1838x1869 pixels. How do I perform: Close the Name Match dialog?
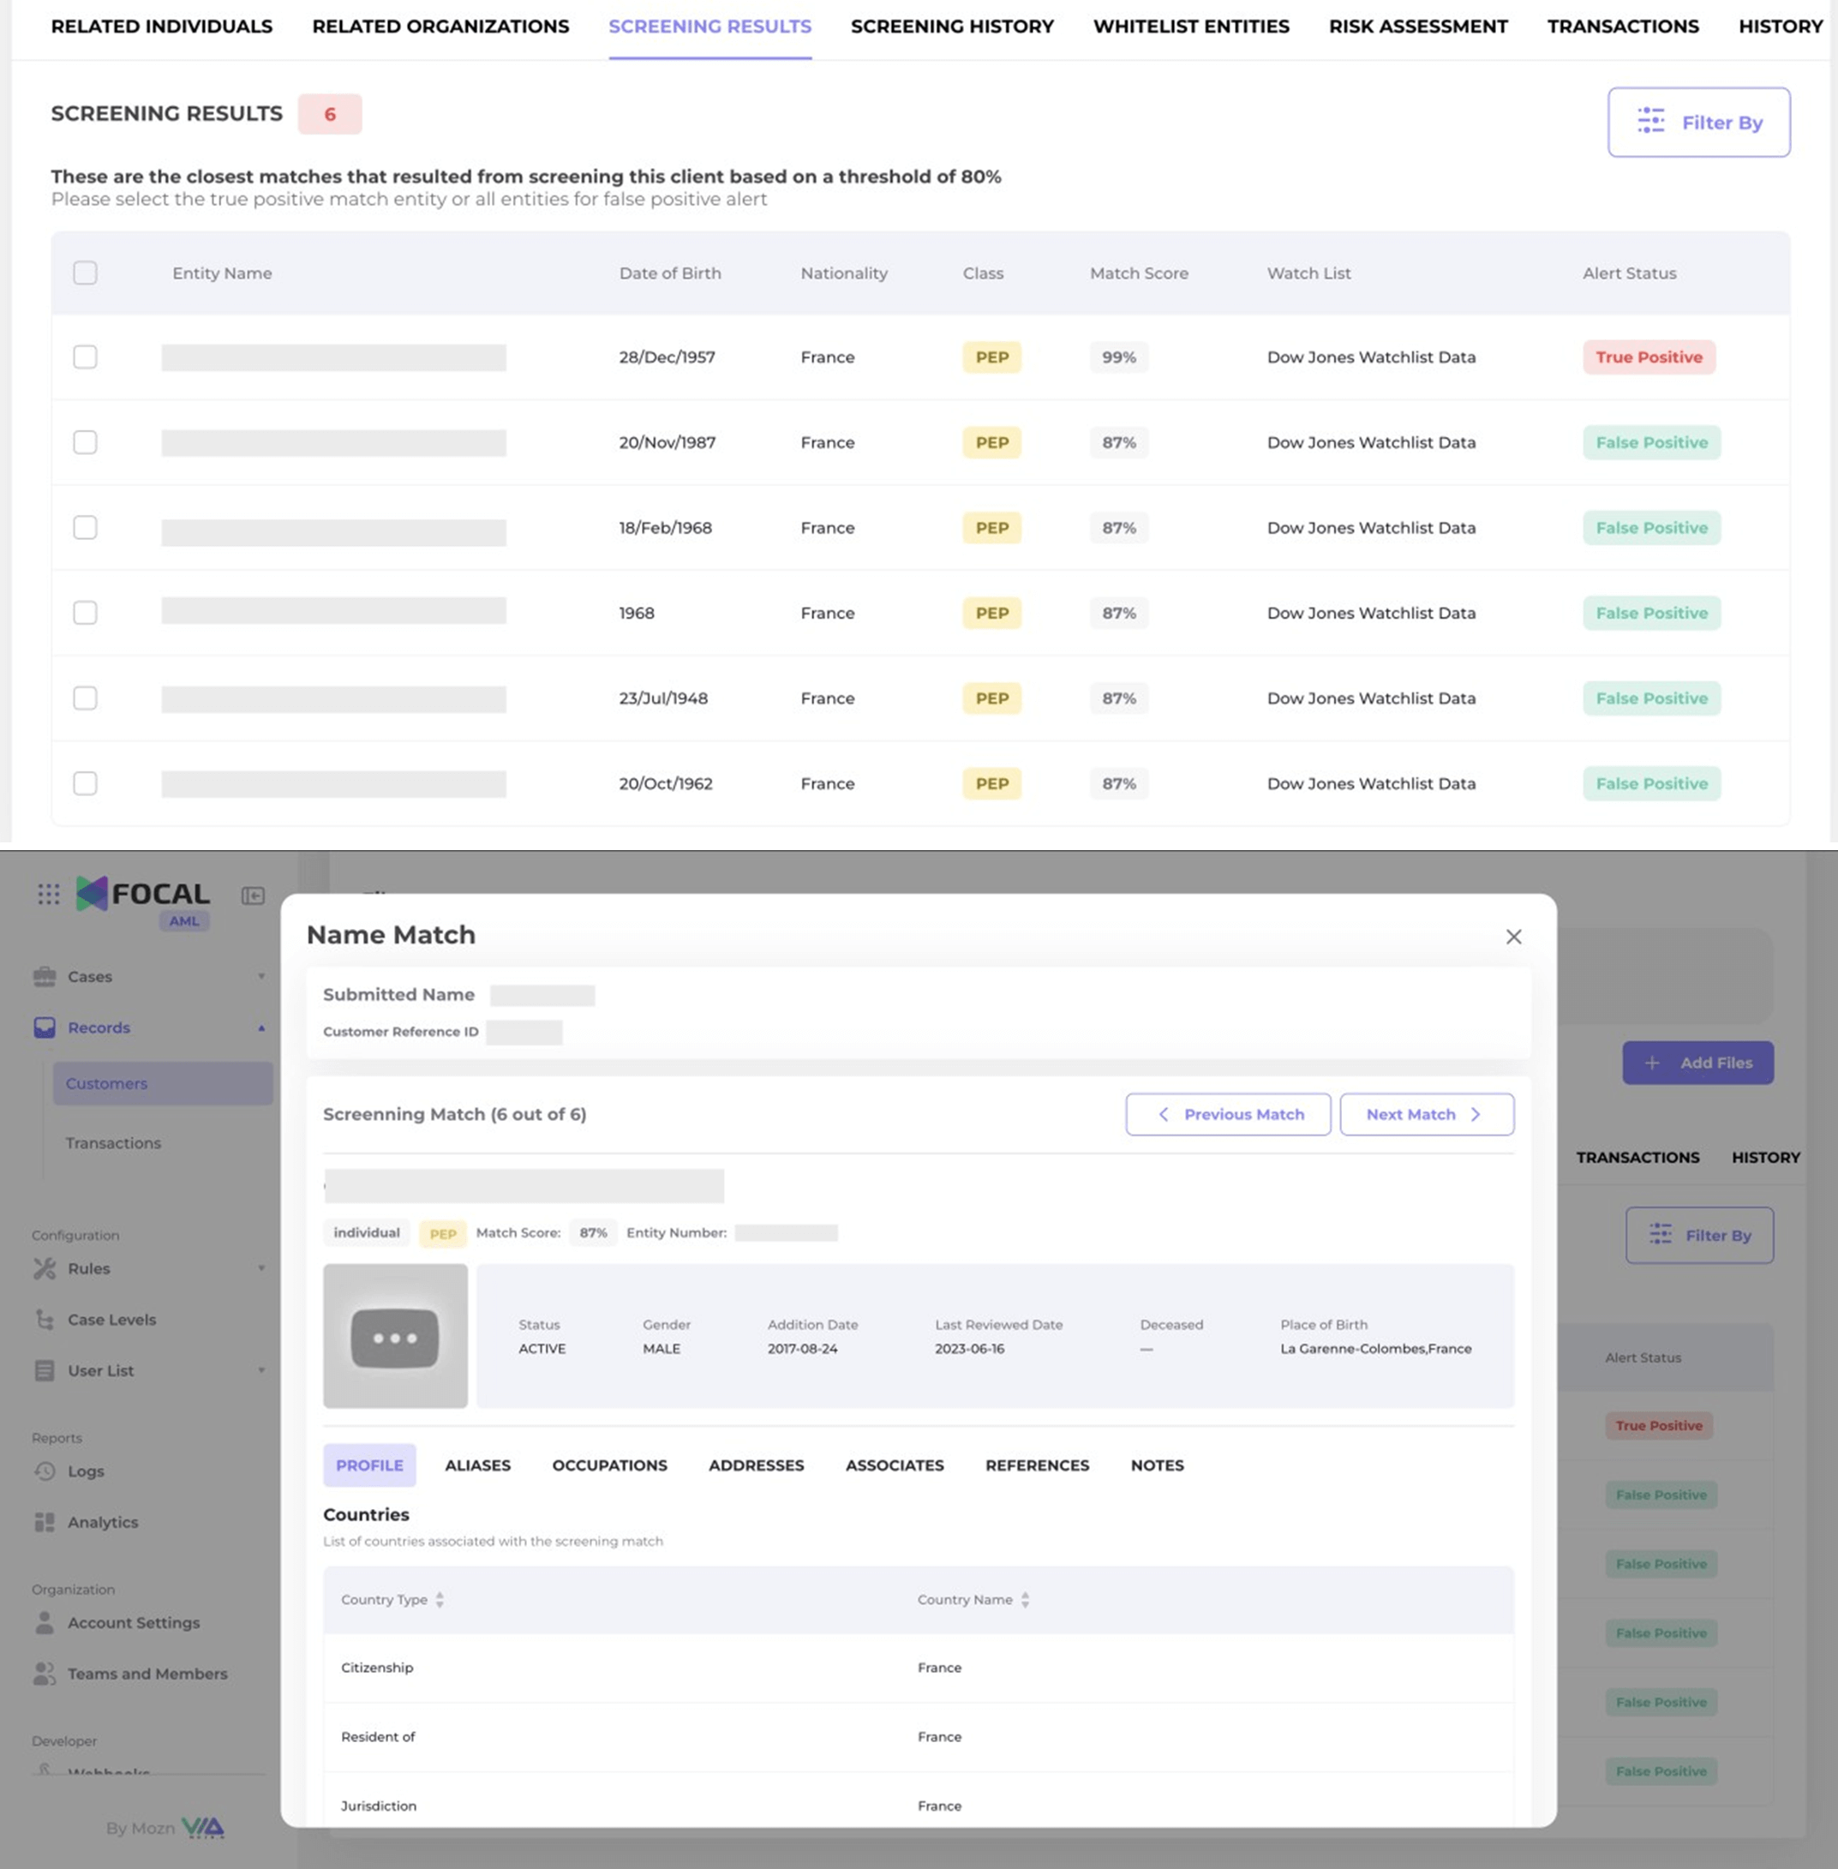[x=1513, y=937]
